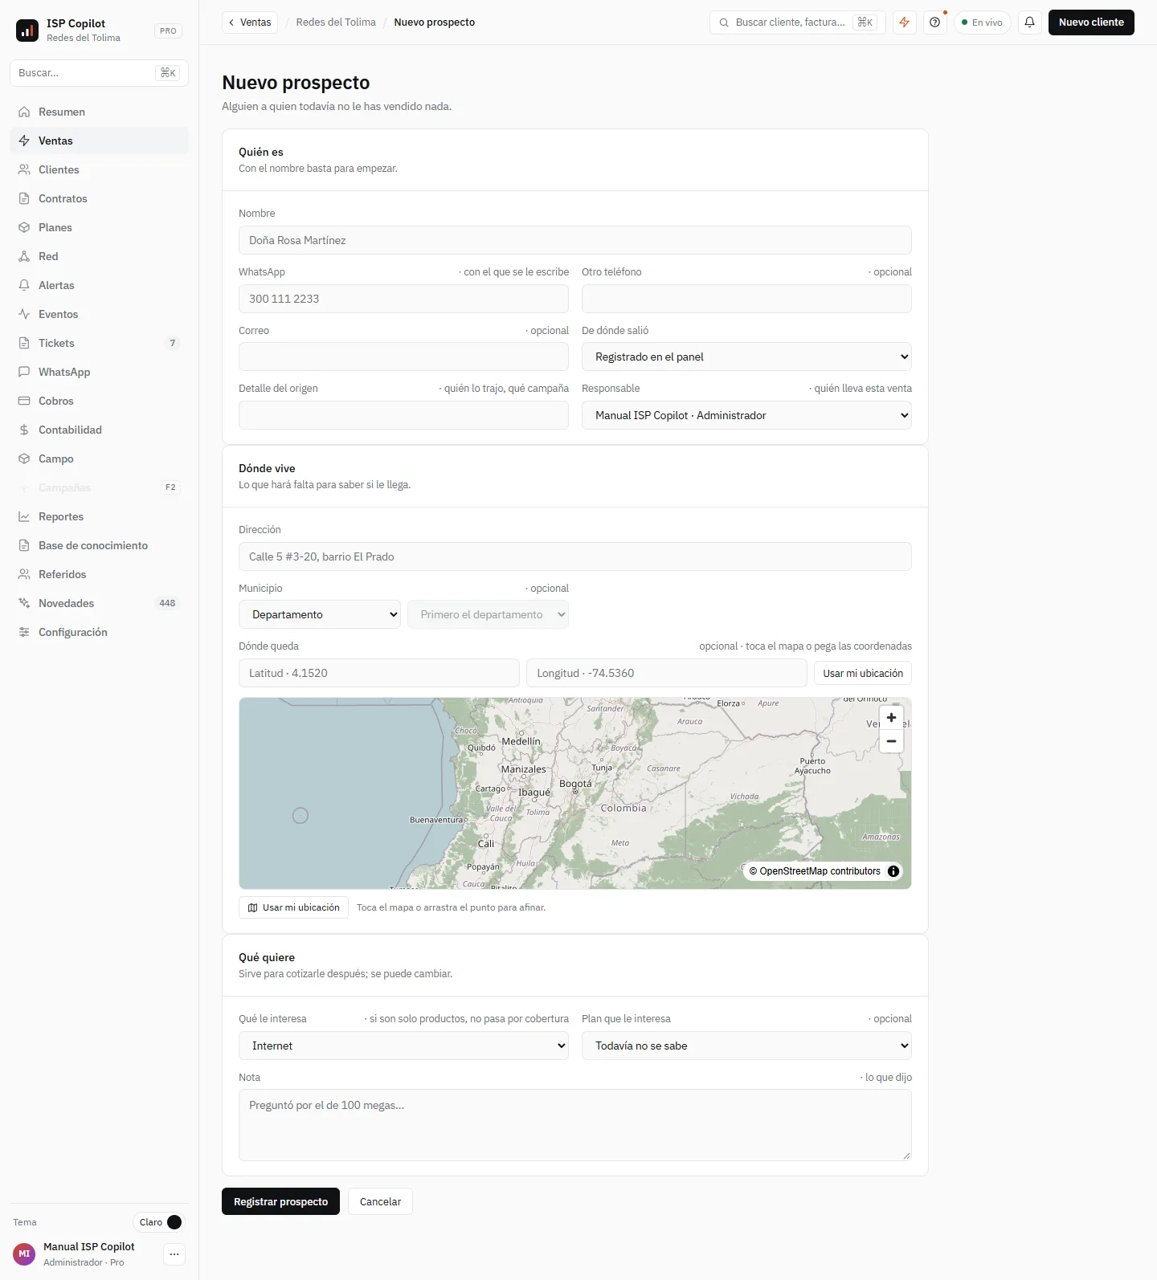
Task: Expand the Departamento dropdown
Action: point(320,614)
